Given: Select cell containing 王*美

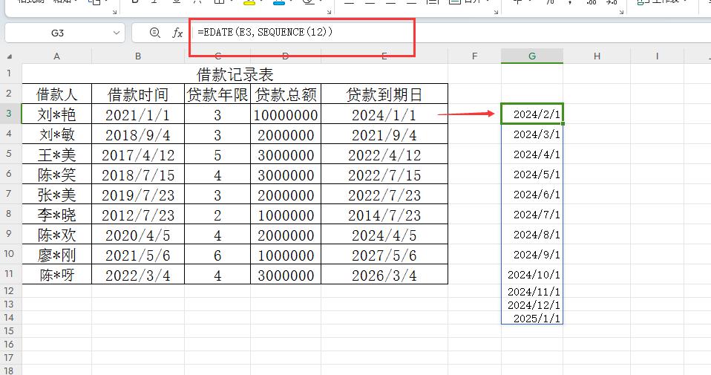Looking at the screenshot, I should (x=56, y=154).
